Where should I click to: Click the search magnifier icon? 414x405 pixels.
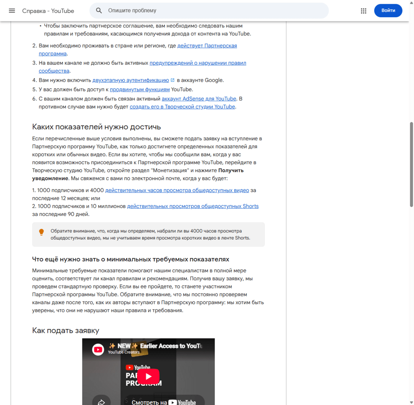[99, 11]
